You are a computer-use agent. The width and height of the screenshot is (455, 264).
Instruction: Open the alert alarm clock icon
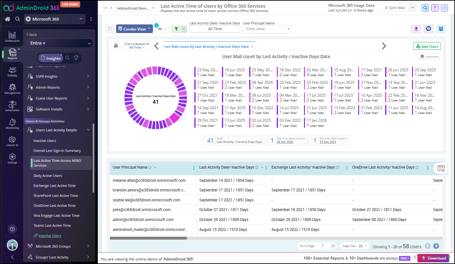[x=441, y=29]
